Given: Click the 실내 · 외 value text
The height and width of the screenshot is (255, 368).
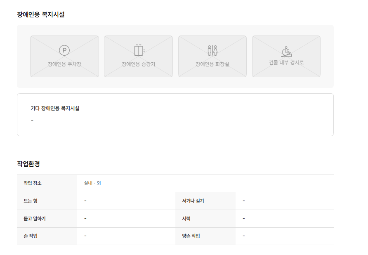Looking at the screenshot, I should (92, 183).
